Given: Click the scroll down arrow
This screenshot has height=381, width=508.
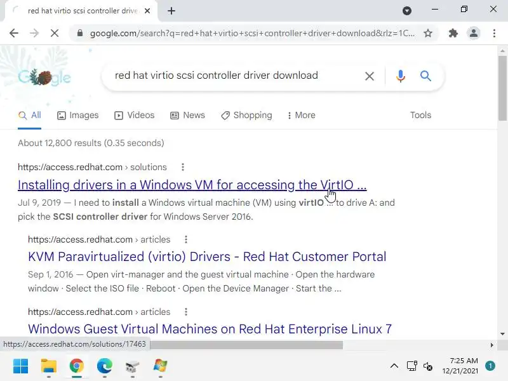Looking at the screenshot, I should 502,334.
